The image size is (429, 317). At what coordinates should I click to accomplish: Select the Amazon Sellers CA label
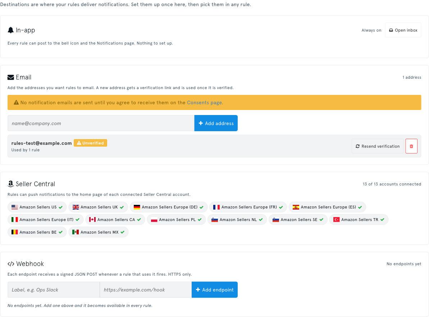pos(116,220)
